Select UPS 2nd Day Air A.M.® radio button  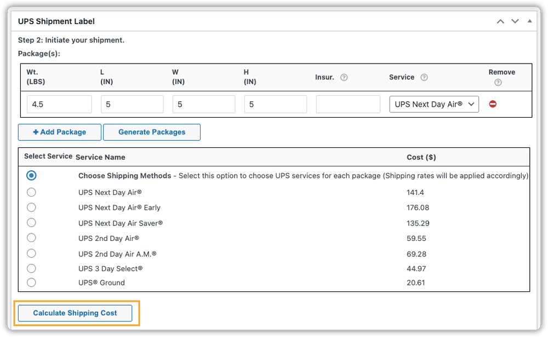point(31,254)
